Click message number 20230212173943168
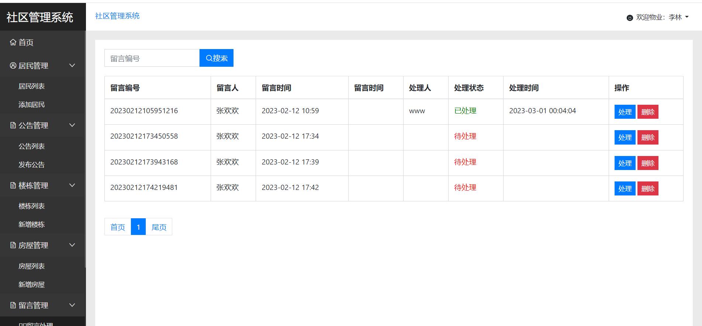The height and width of the screenshot is (326, 702). (x=144, y=162)
